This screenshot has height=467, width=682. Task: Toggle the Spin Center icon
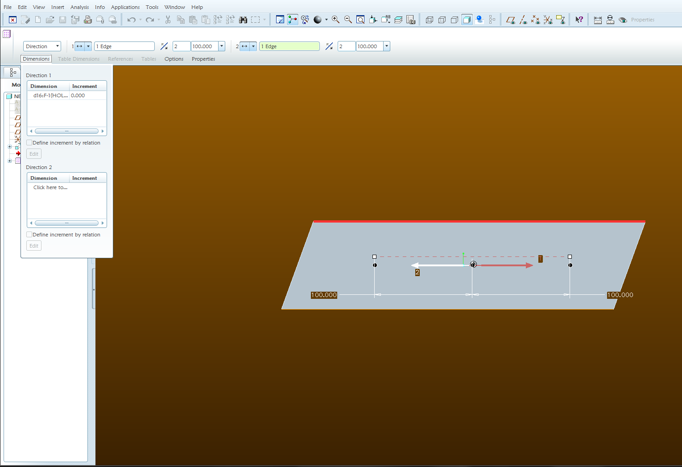point(293,20)
